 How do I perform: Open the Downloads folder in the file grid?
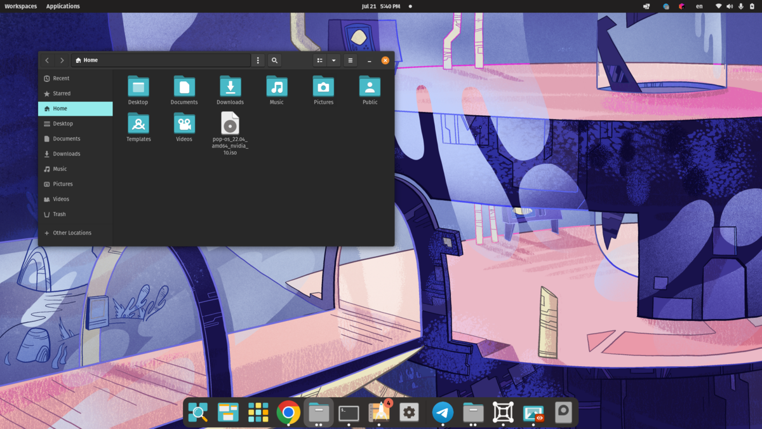click(231, 90)
